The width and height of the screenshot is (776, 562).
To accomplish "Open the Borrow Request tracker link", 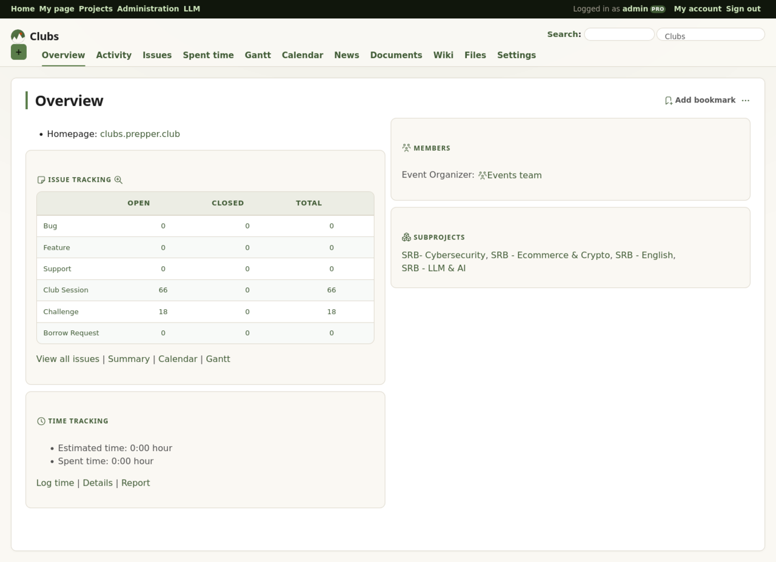I will [71, 333].
